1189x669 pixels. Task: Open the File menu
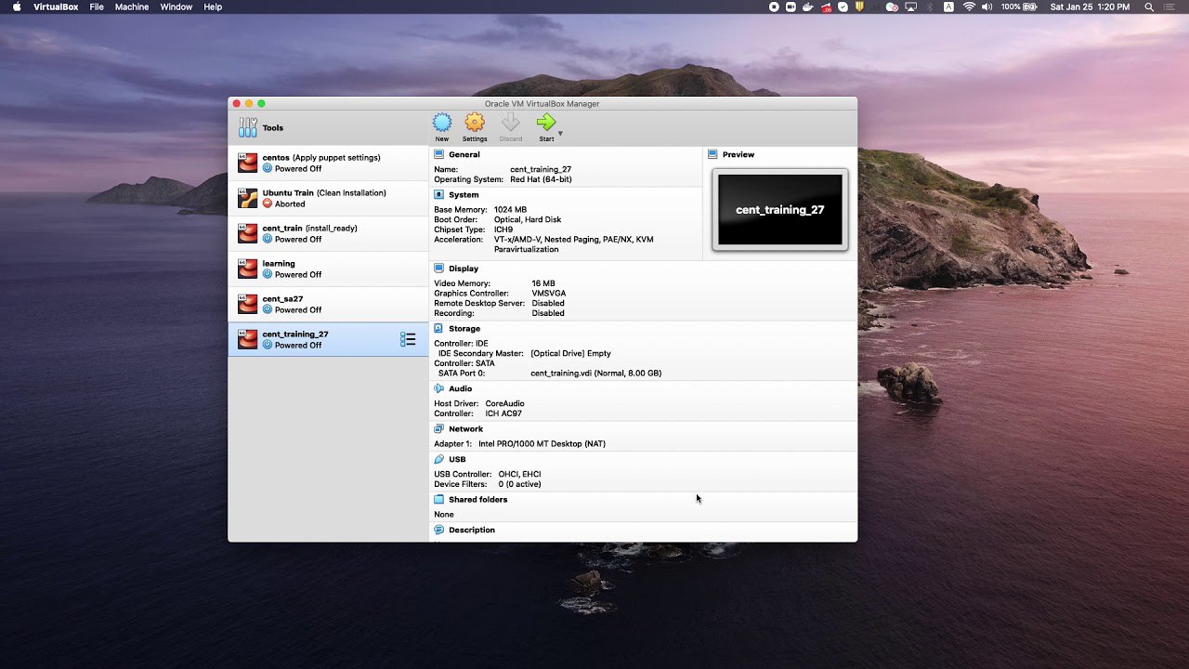97,7
